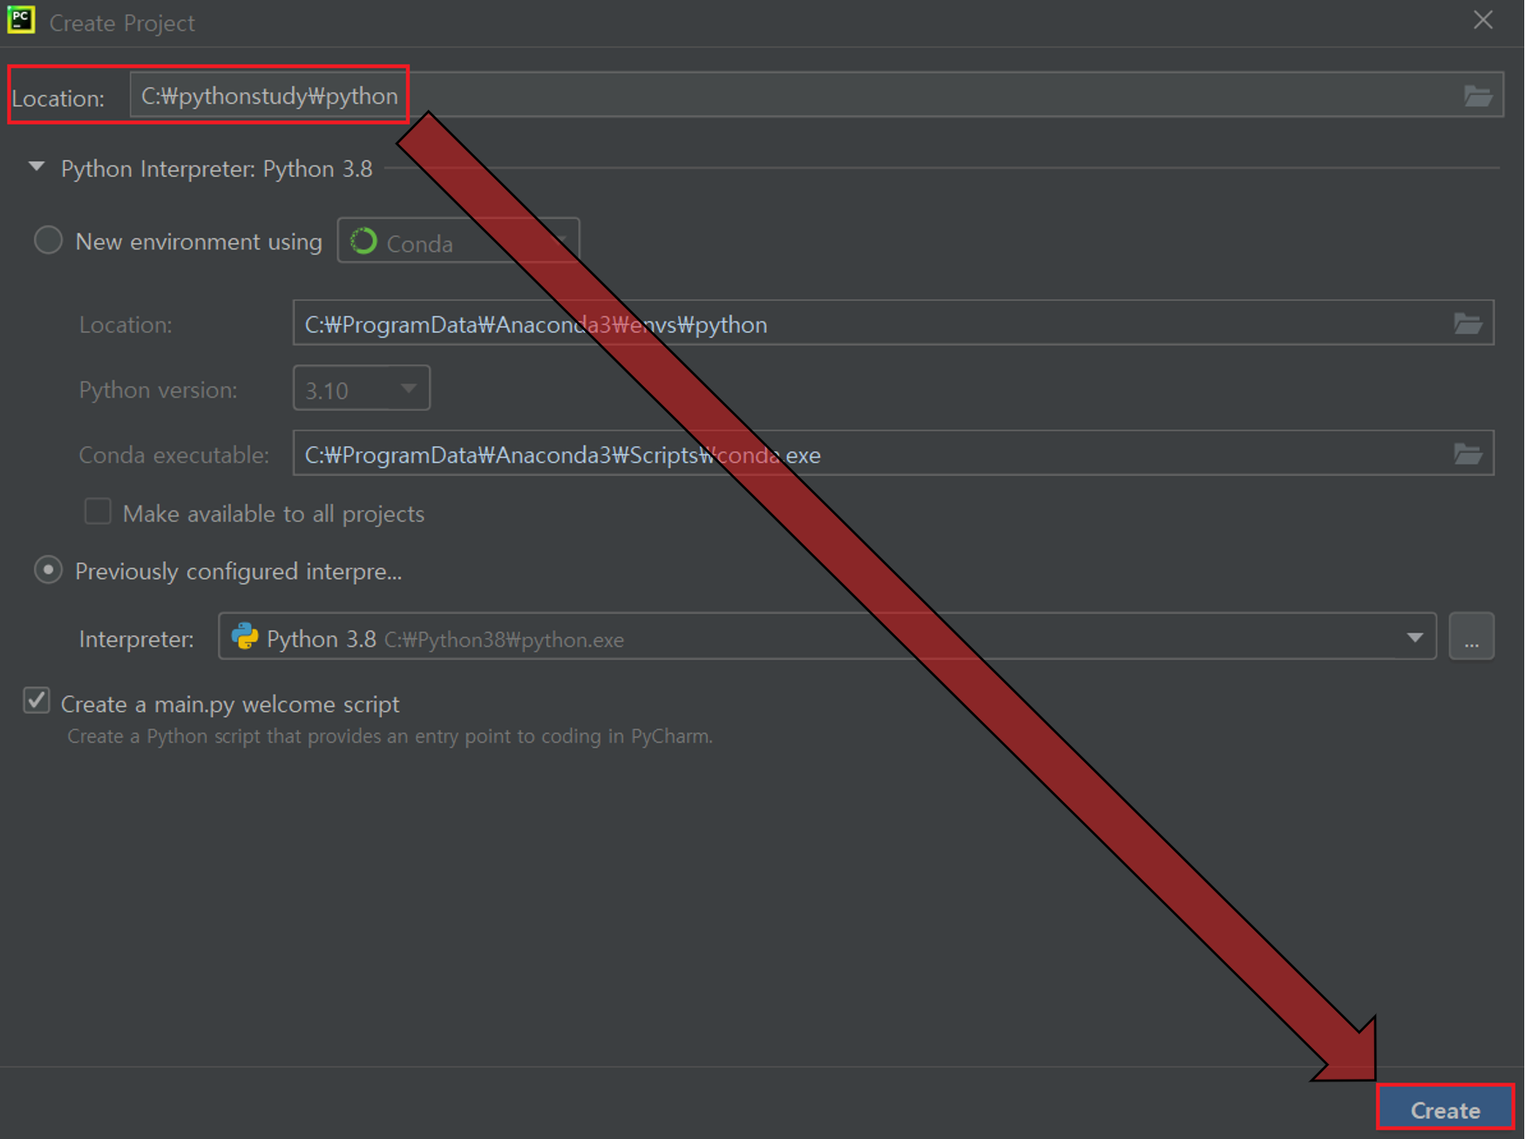Image resolution: width=1526 pixels, height=1139 pixels.
Task: Toggle Make available to all projects
Action: (98, 512)
